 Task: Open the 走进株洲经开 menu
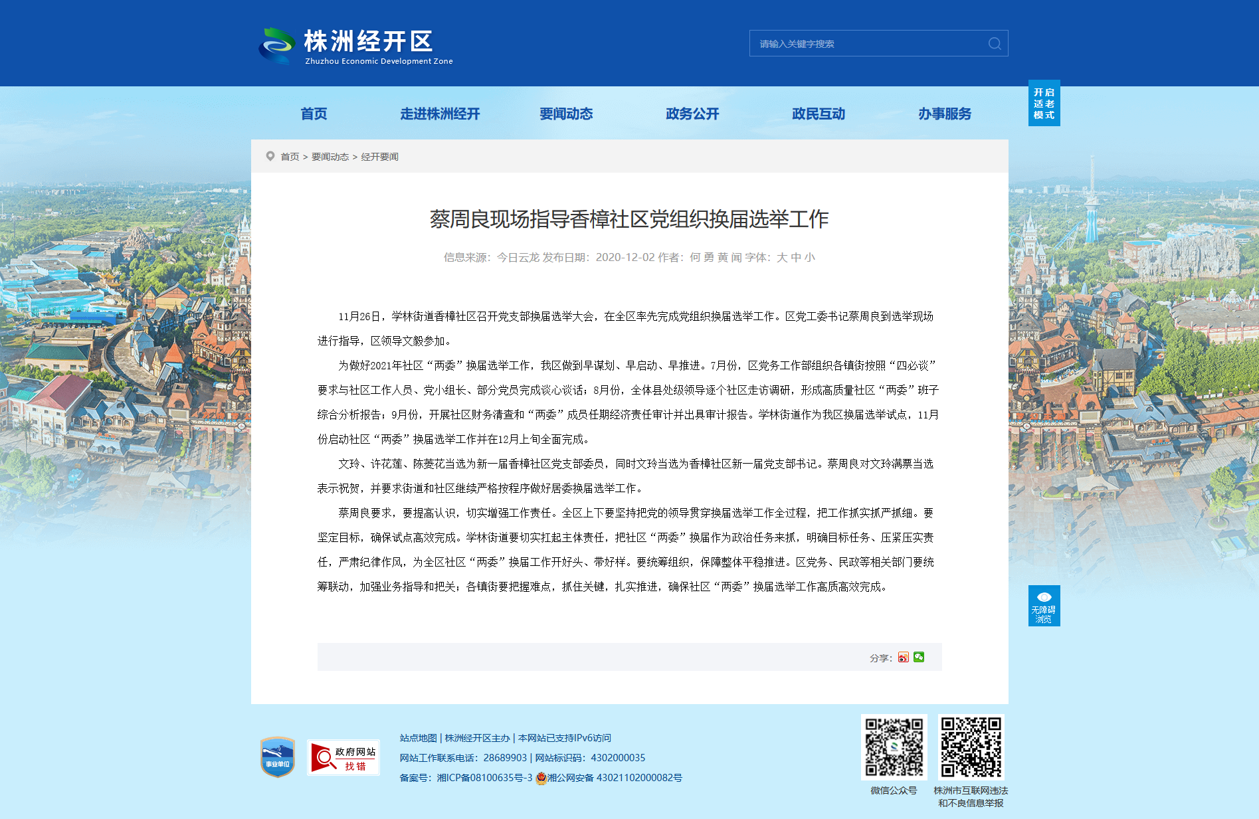[440, 114]
